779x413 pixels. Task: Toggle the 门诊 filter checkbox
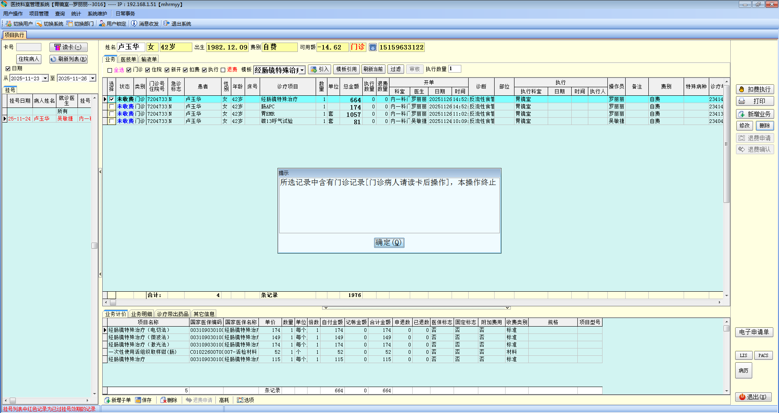pyautogui.click(x=129, y=70)
